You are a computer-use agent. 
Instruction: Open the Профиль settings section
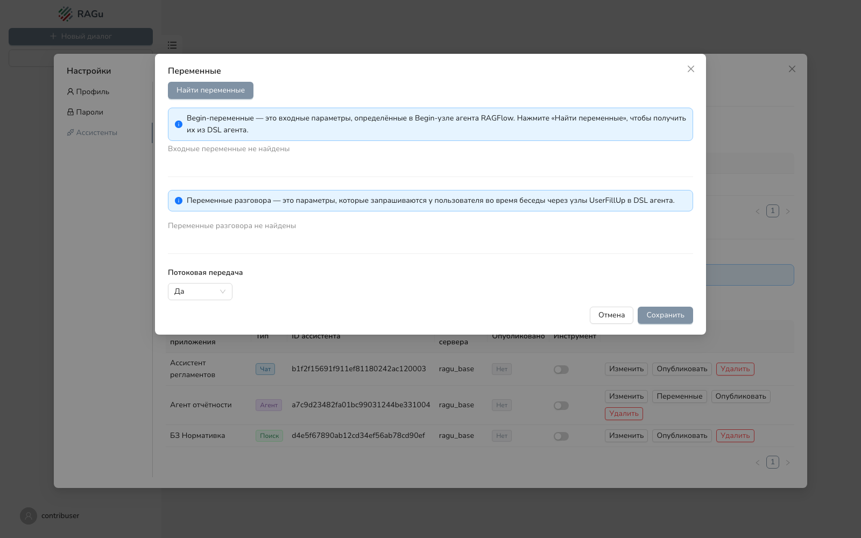pos(88,92)
